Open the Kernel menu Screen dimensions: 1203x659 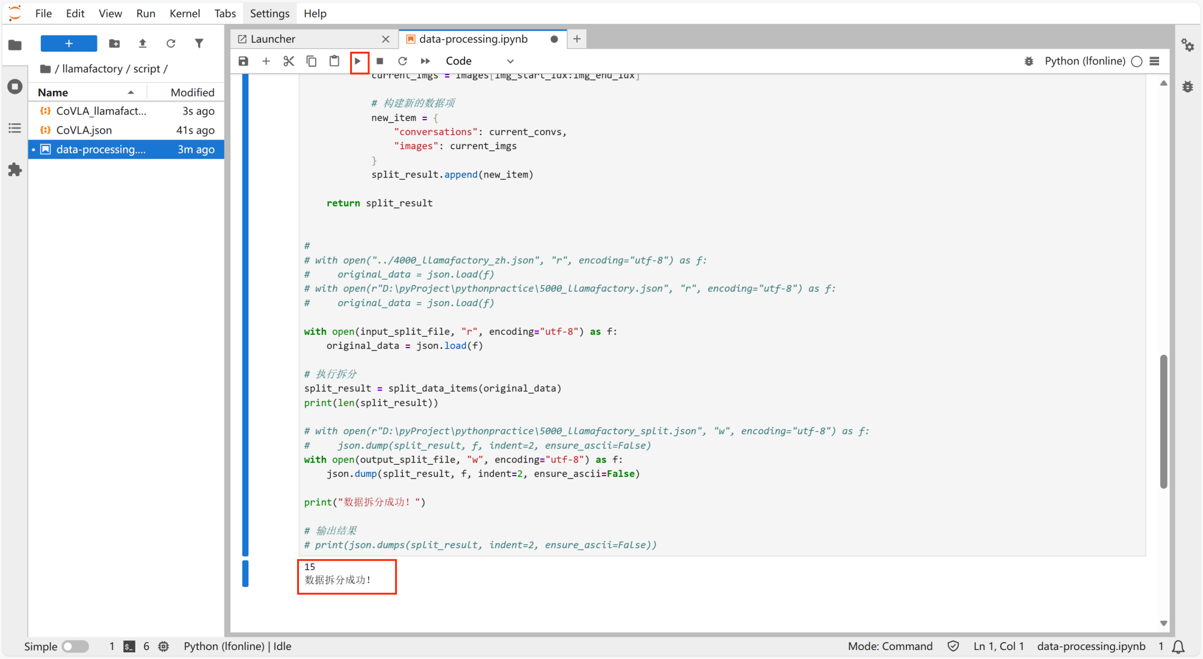pos(184,13)
